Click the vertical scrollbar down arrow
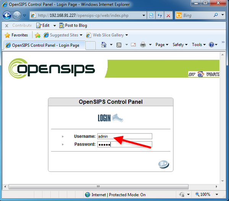This screenshot has width=229, height=201. (x=223, y=181)
